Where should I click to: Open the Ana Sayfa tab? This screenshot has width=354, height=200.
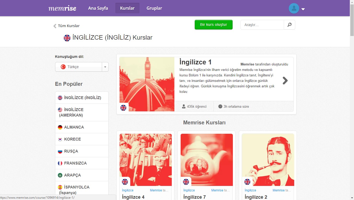98,8
